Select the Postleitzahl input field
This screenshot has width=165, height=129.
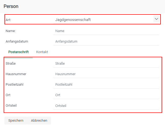point(106,85)
